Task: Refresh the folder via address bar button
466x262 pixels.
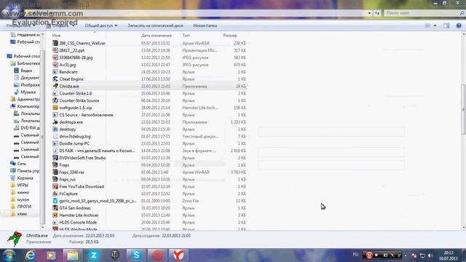Action: pos(377,13)
